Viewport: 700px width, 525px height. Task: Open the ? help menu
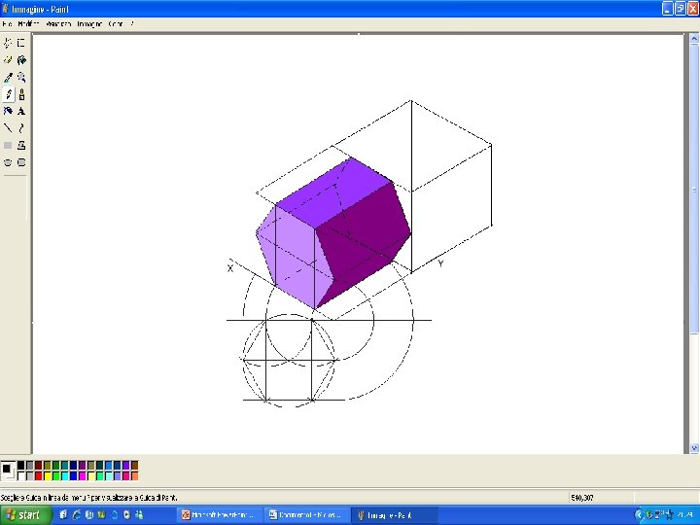tap(132, 24)
